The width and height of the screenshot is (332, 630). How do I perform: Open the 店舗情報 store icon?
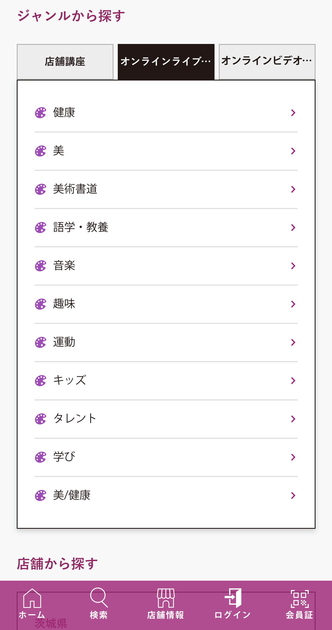(x=166, y=598)
